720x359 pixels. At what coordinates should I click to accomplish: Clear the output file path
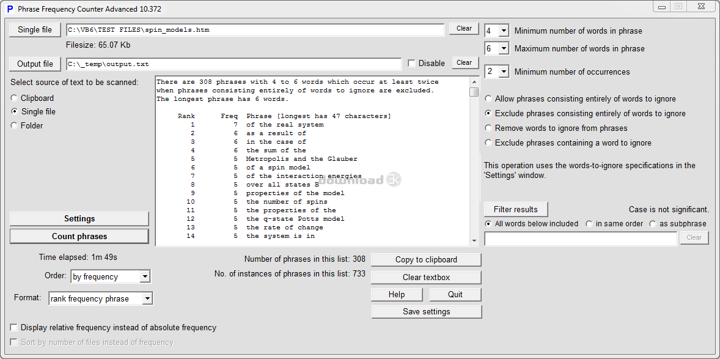(x=464, y=62)
